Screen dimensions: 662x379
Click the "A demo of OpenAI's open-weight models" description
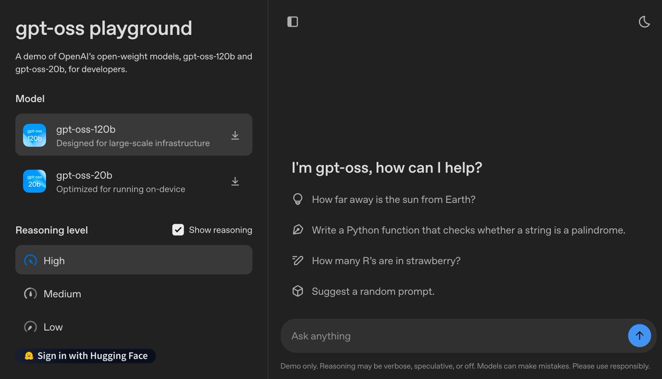(134, 63)
